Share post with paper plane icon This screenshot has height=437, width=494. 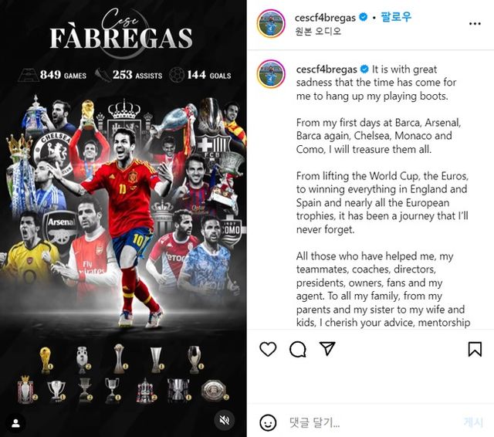coord(327,348)
